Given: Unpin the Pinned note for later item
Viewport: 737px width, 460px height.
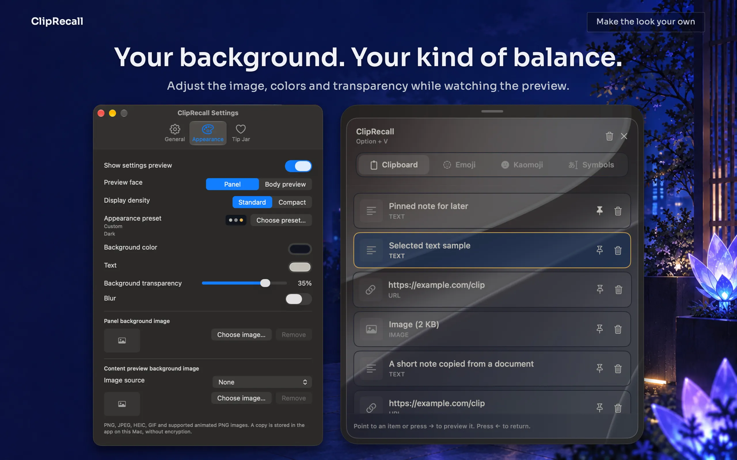Looking at the screenshot, I should pyautogui.click(x=600, y=210).
